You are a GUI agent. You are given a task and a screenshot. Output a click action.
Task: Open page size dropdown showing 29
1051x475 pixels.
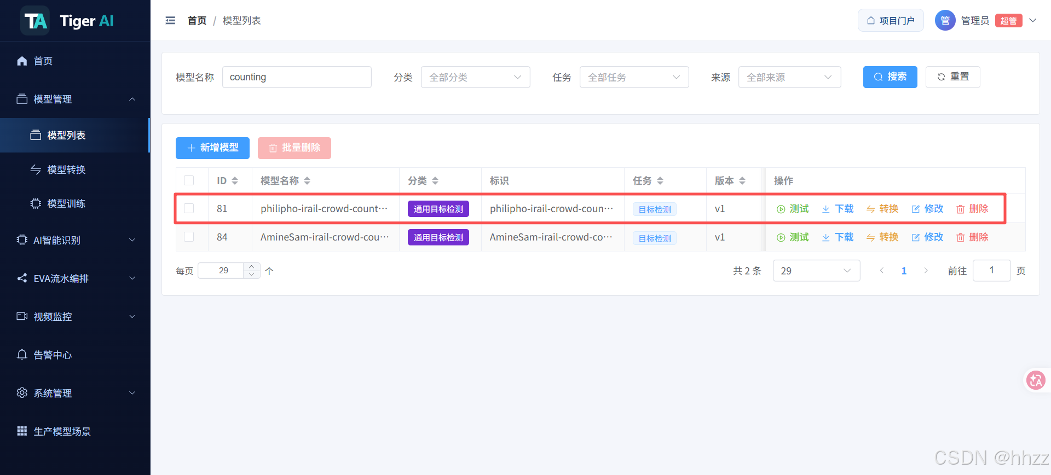click(x=816, y=271)
